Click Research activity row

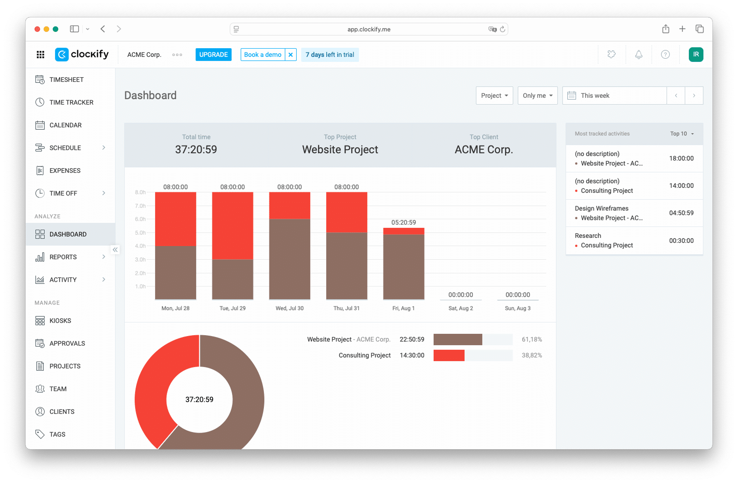[634, 240]
